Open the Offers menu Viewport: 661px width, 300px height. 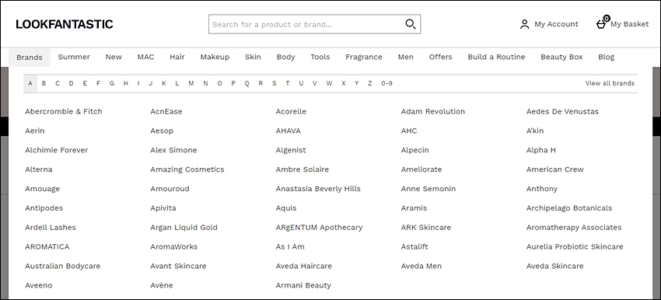(x=440, y=57)
